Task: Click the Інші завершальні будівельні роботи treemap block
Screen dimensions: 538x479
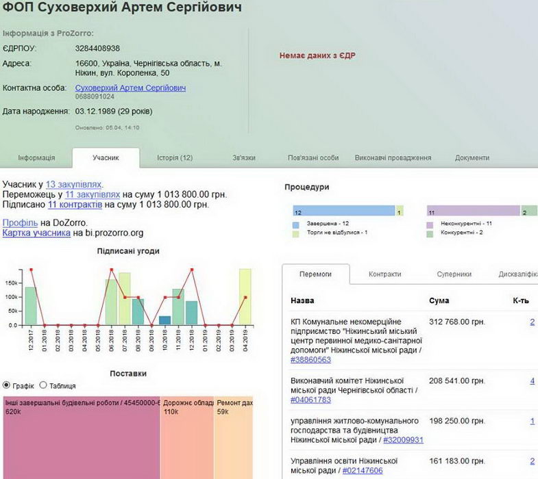Action: coord(81,438)
